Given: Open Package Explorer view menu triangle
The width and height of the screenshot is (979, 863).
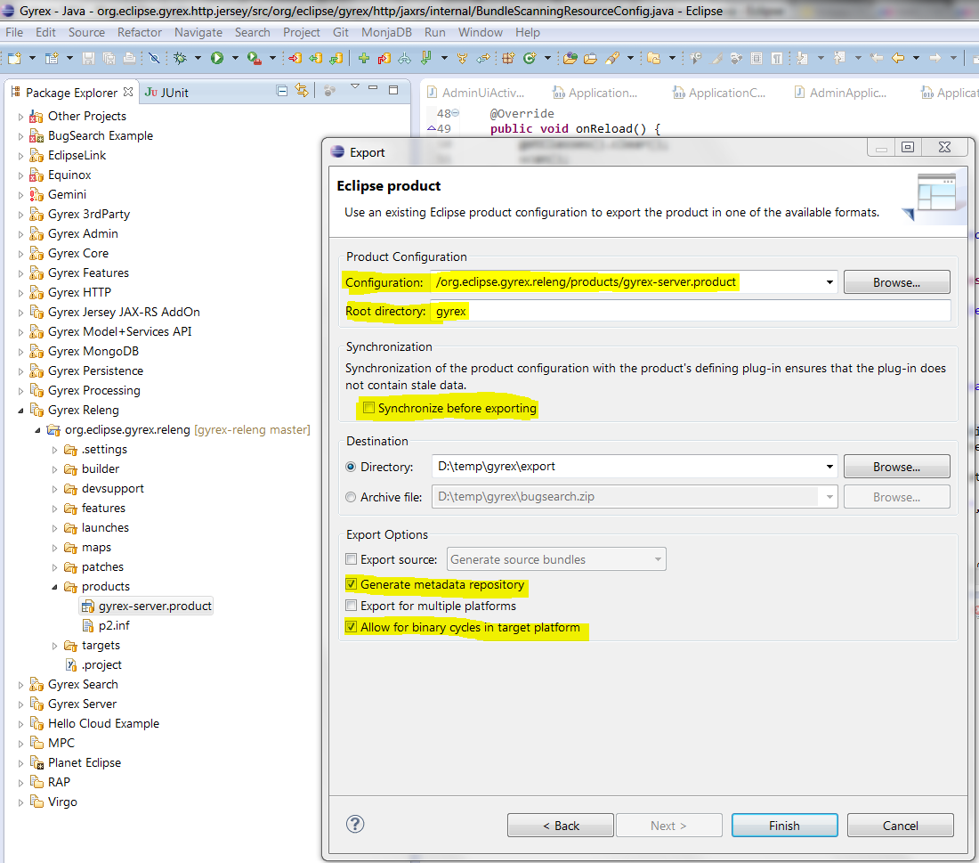Looking at the screenshot, I should click(x=354, y=87).
